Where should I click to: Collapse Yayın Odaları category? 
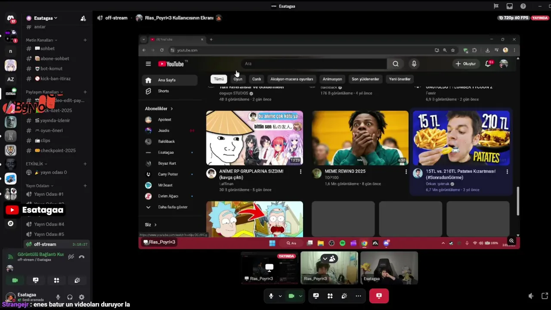[39, 186]
